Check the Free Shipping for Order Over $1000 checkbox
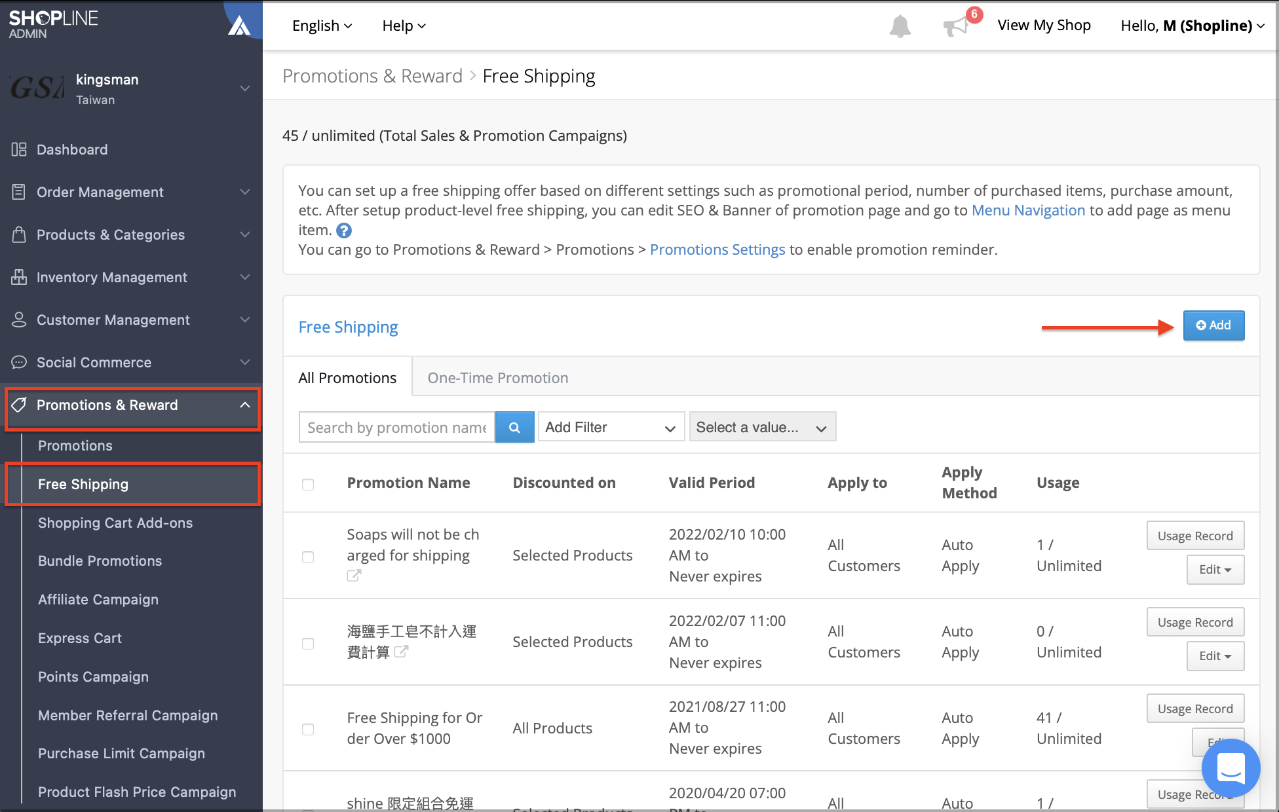This screenshot has width=1279, height=812. (308, 729)
